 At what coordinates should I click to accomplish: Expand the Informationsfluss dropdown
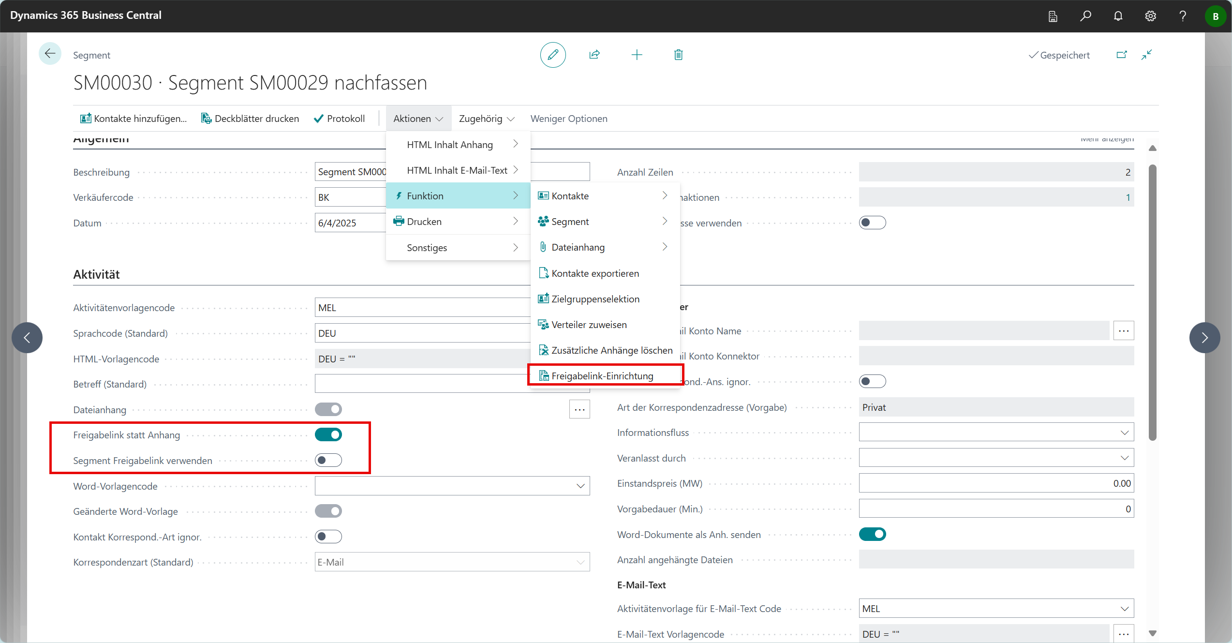[x=1124, y=433]
